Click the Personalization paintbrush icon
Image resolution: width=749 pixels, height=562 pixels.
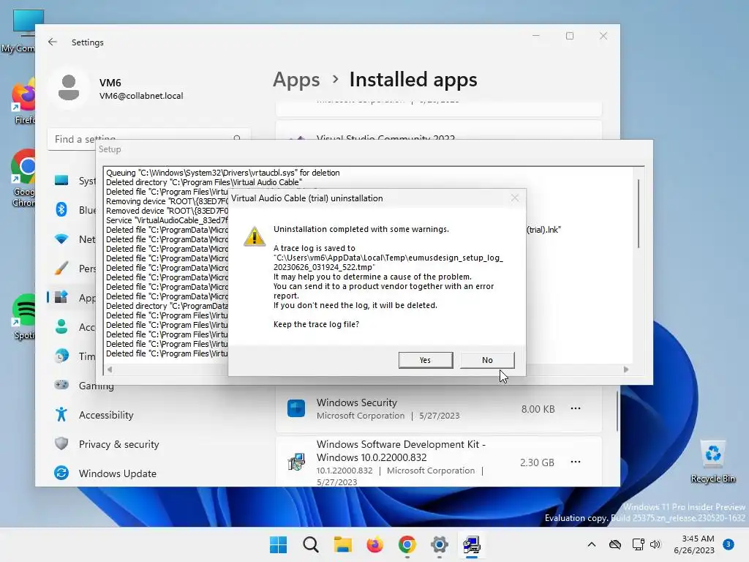tap(61, 268)
